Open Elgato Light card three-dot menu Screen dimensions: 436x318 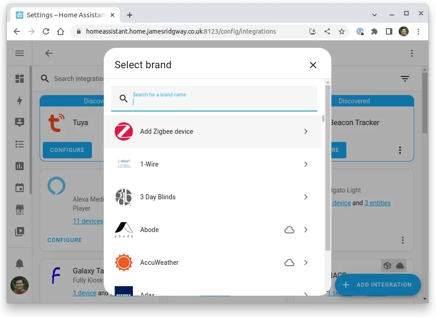click(x=402, y=240)
